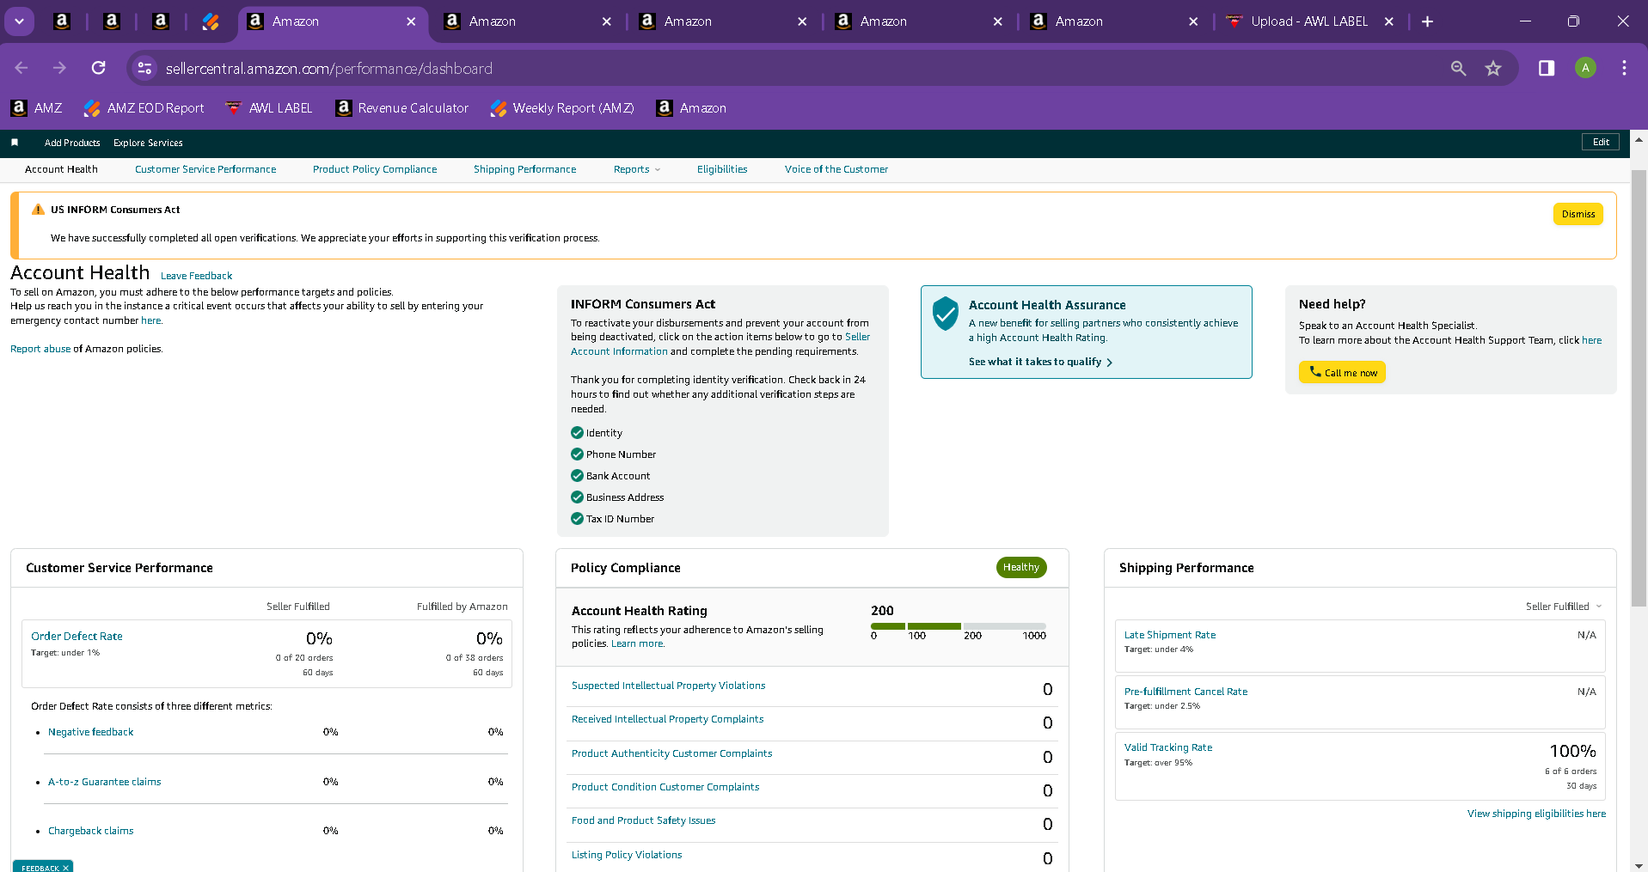Open the AMZ bookmark
1648x872 pixels.
click(x=36, y=108)
